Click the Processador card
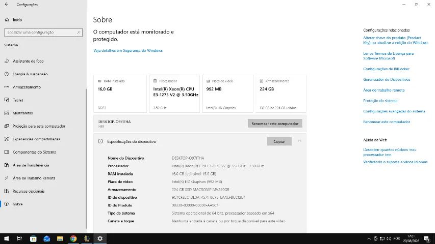This screenshot has width=435, height=244. [x=174, y=94]
